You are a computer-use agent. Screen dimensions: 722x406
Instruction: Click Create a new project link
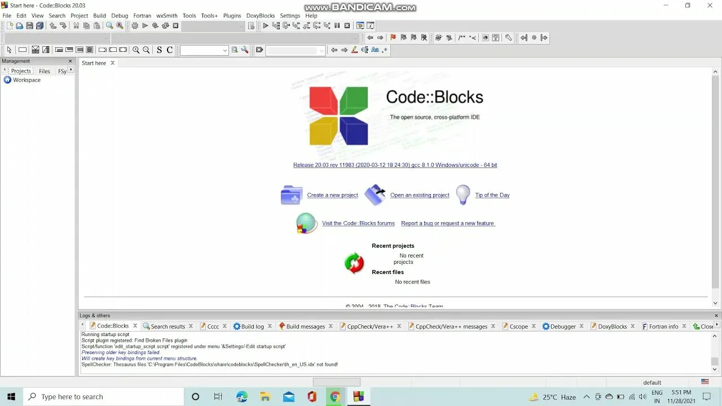pos(332,195)
